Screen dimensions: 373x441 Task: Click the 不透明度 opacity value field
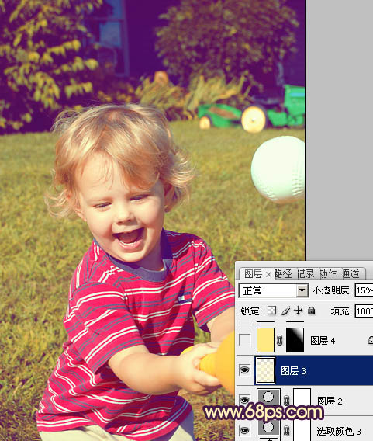pos(364,290)
